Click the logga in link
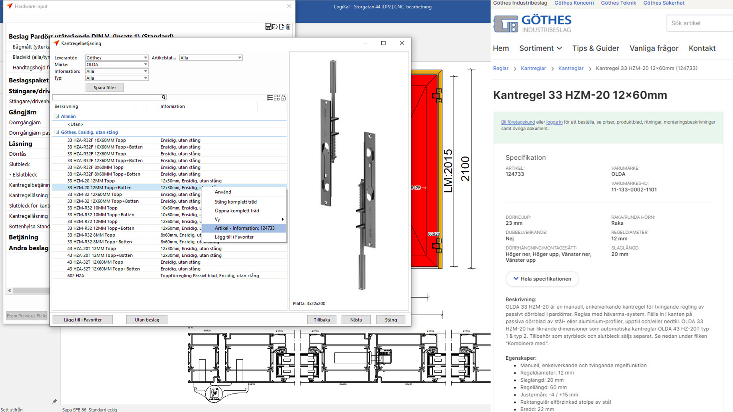The width and height of the screenshot is (733, 412). pyautogui.click(x=554, y=122)
